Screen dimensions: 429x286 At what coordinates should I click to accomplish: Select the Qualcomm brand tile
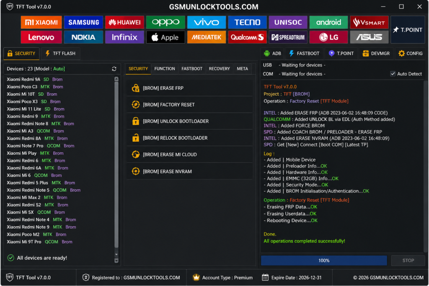click(x=247, y=37)
